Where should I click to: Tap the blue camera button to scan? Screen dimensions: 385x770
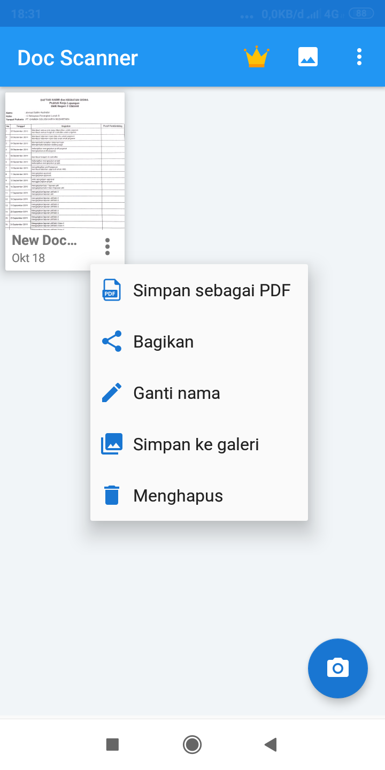(x=337, y=668)
